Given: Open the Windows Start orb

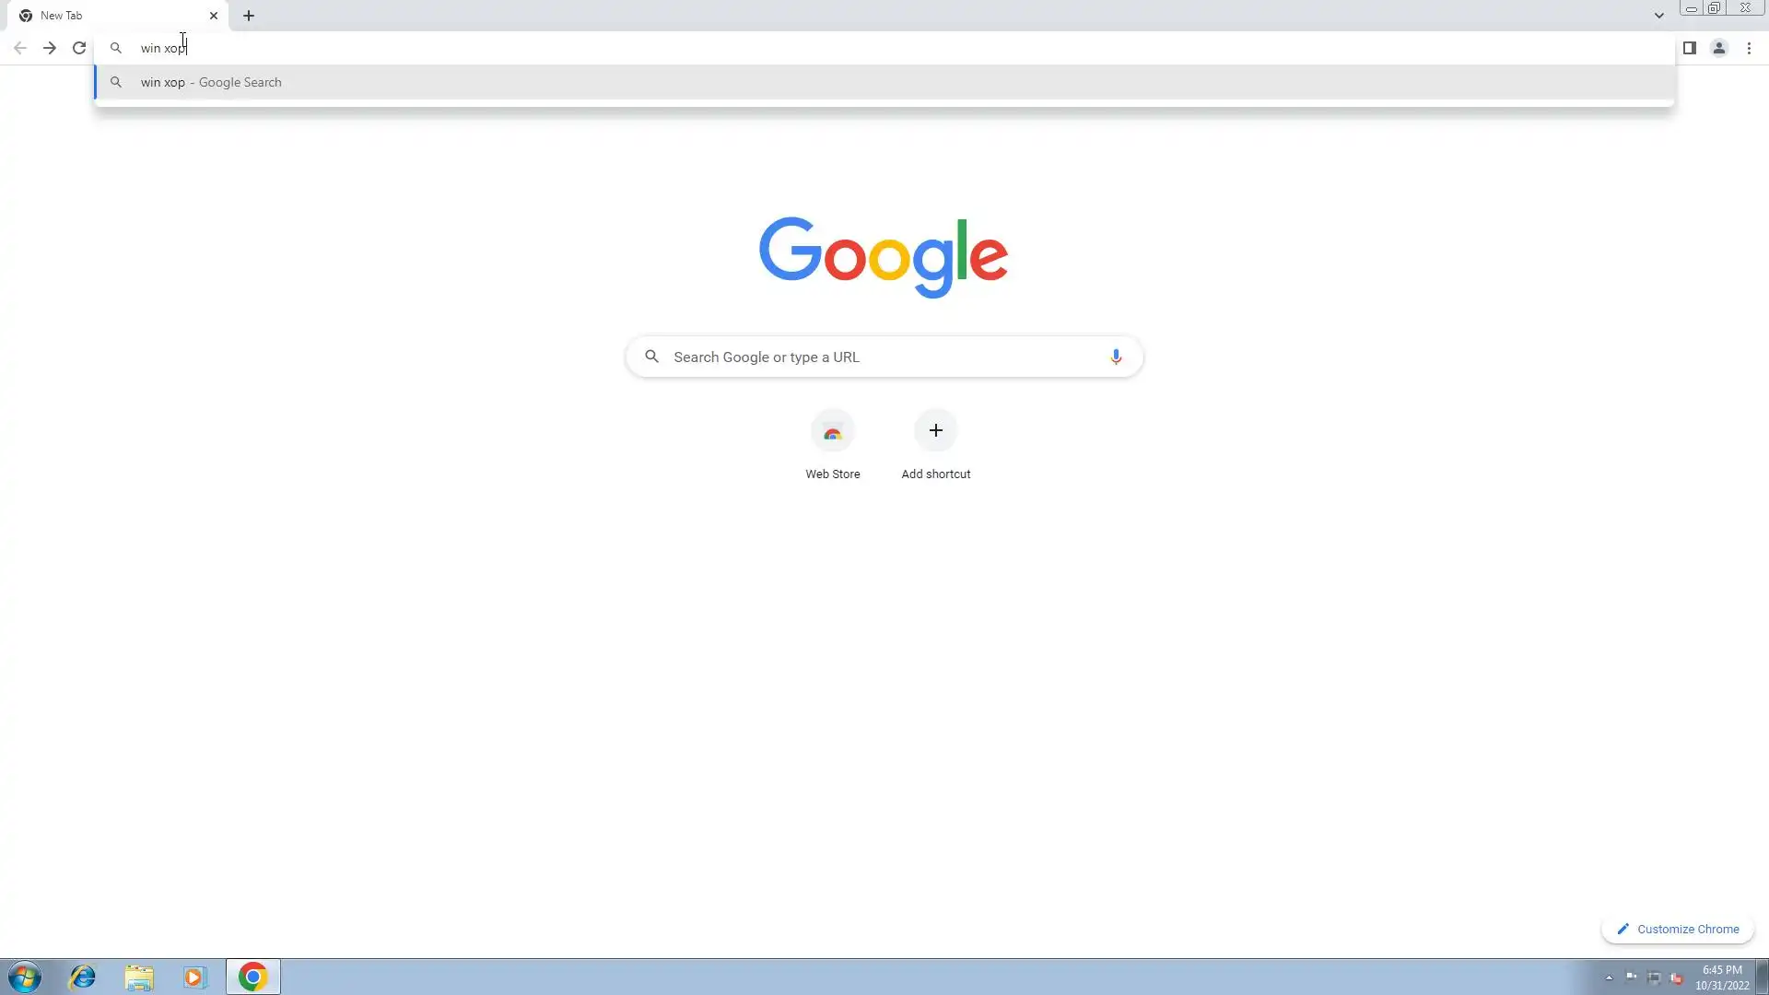Looking at the screenshot, I should [25, 977].
